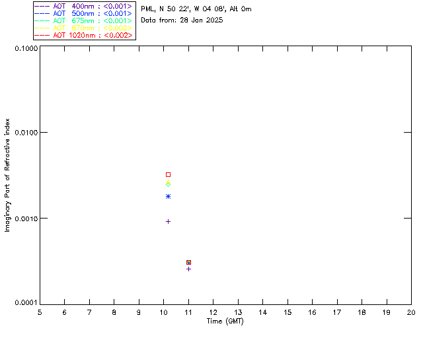Click the red square marker at time 11
This screenshot has width=423, height=338.
(188, 262)
